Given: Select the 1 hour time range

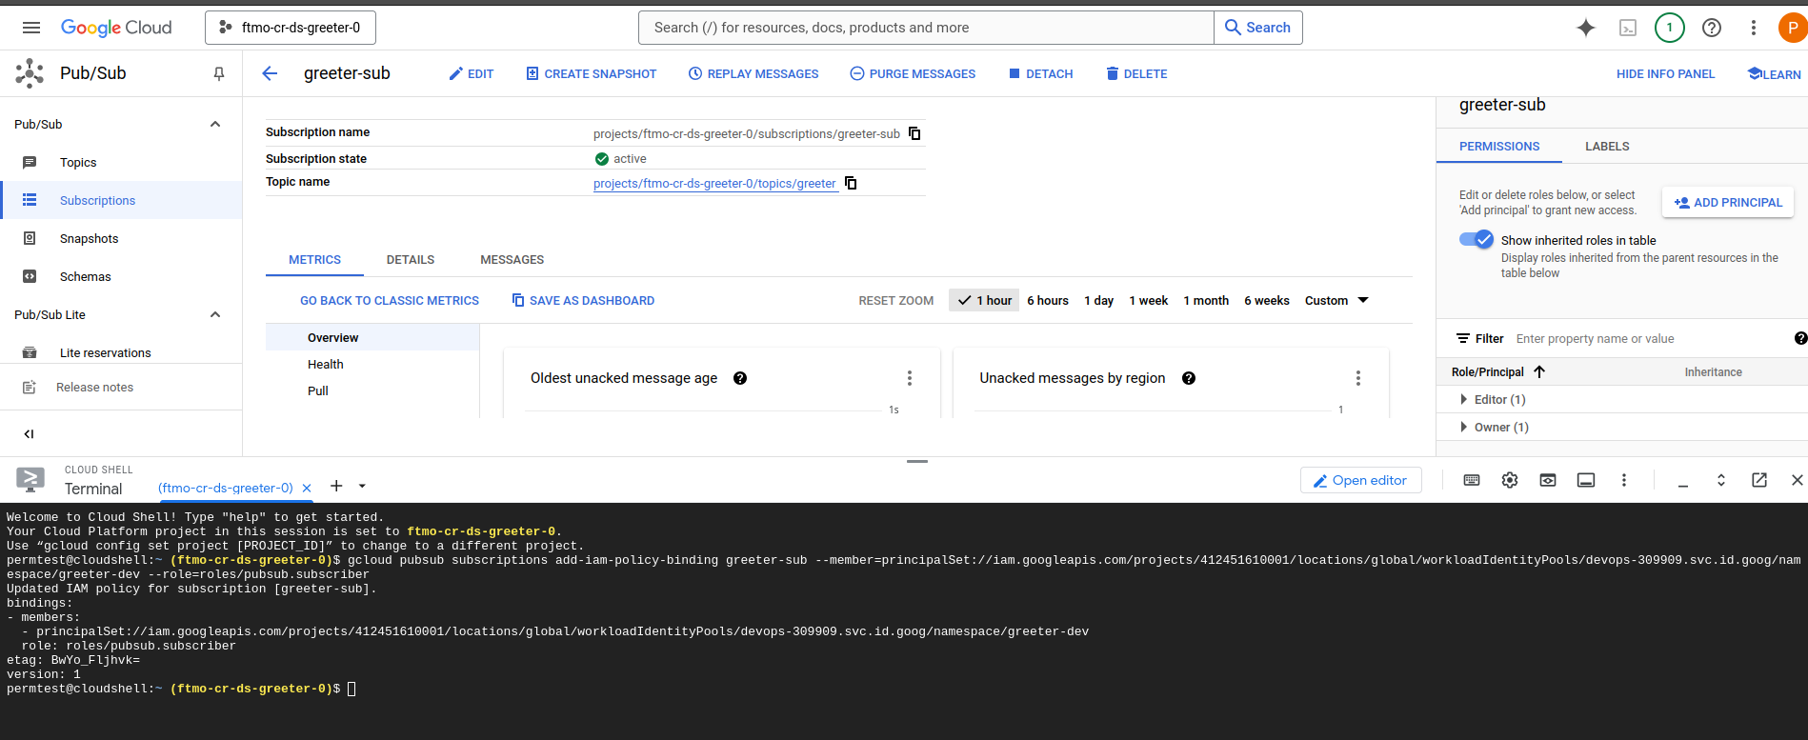Looking at the screenshot, I should [985, 300].
